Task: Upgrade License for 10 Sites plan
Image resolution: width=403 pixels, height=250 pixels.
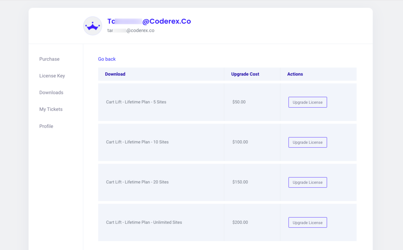Action: pos(308,142)
